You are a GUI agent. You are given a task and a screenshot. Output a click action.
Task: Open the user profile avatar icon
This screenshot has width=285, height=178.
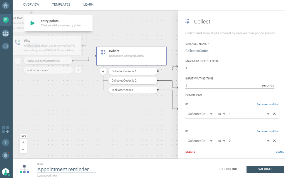(6, 172)
